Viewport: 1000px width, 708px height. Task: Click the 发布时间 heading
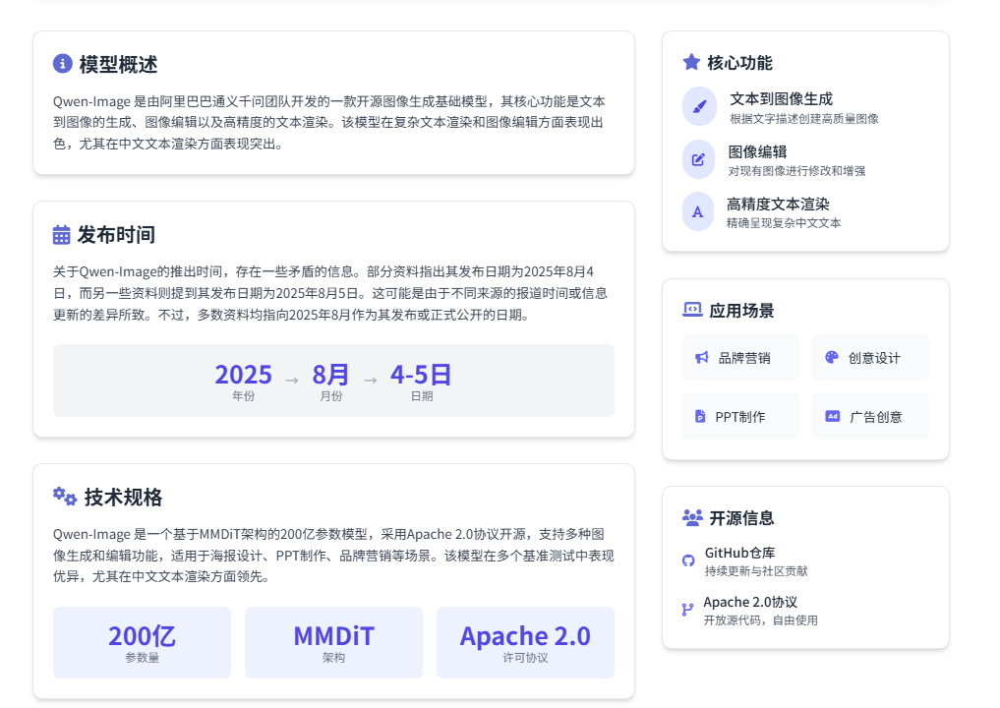(116, 235)
